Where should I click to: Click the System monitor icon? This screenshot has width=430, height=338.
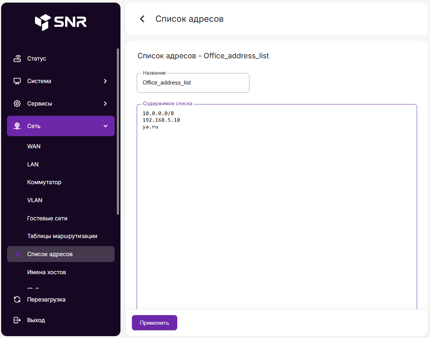pyautogui.click(x=17, y=81)
